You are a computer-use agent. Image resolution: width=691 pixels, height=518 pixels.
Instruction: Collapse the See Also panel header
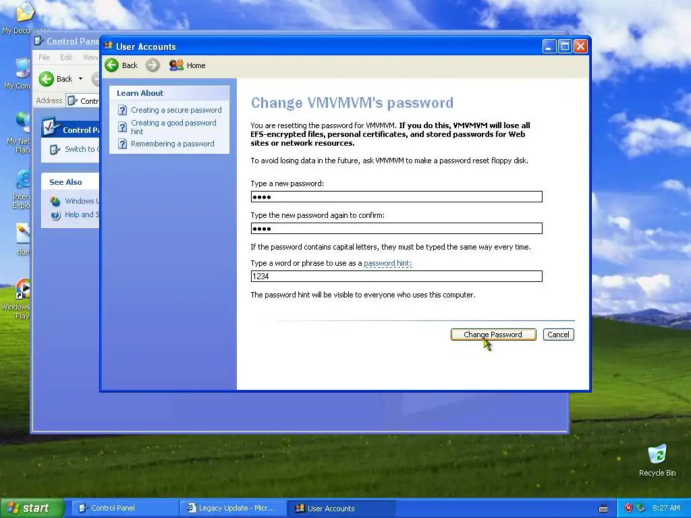[x=70, y=182]
